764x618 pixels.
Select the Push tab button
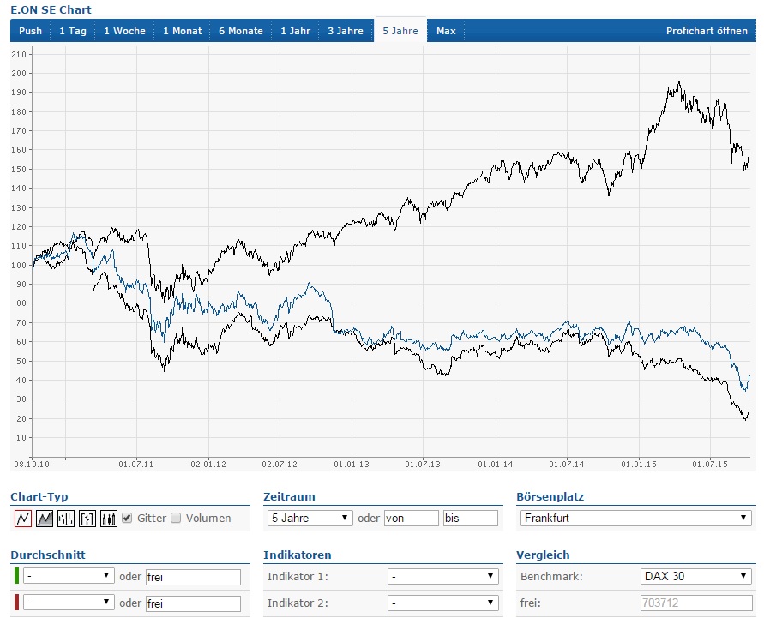pos(30,31)
